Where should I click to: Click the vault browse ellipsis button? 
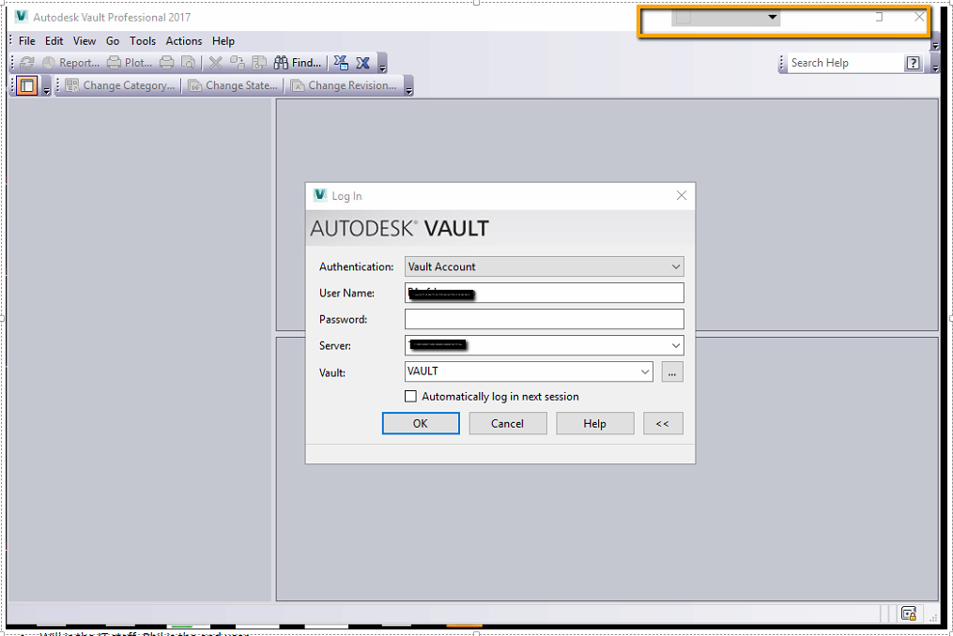click(671, 371)
